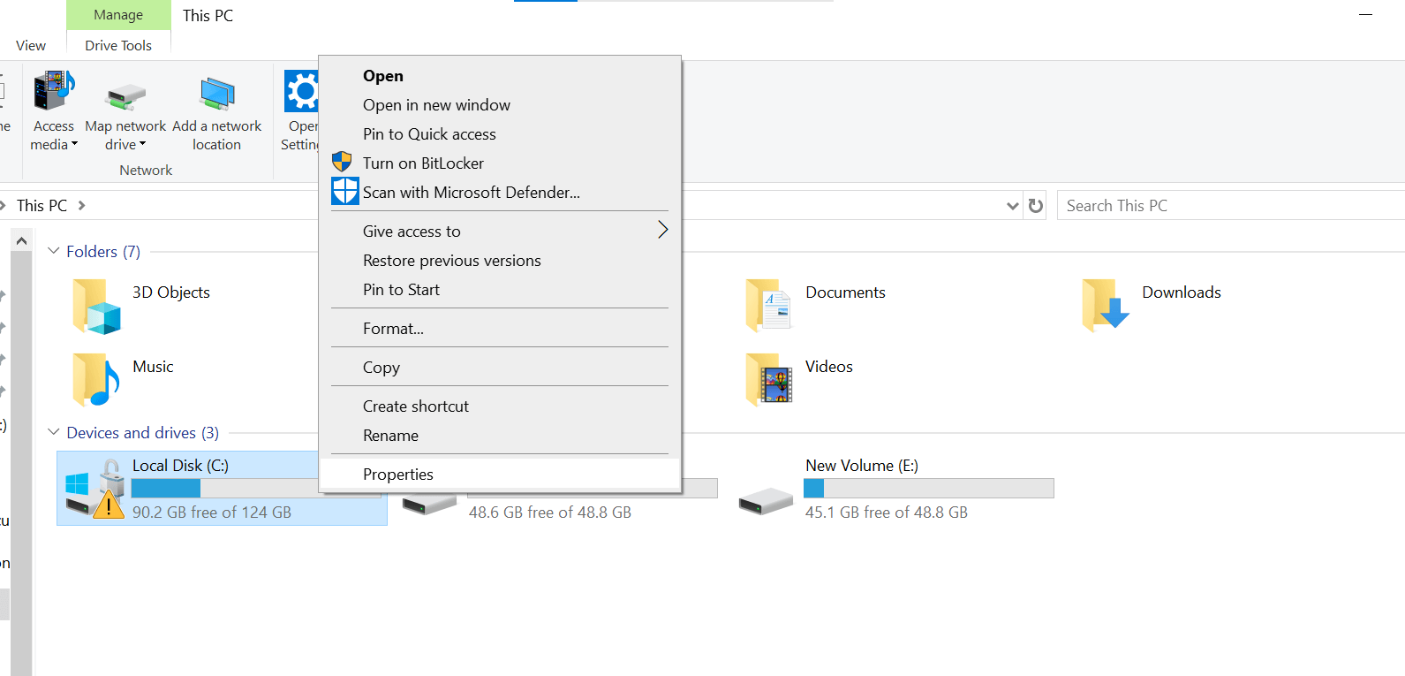Expand the Give access to submenu

point(500,232)
